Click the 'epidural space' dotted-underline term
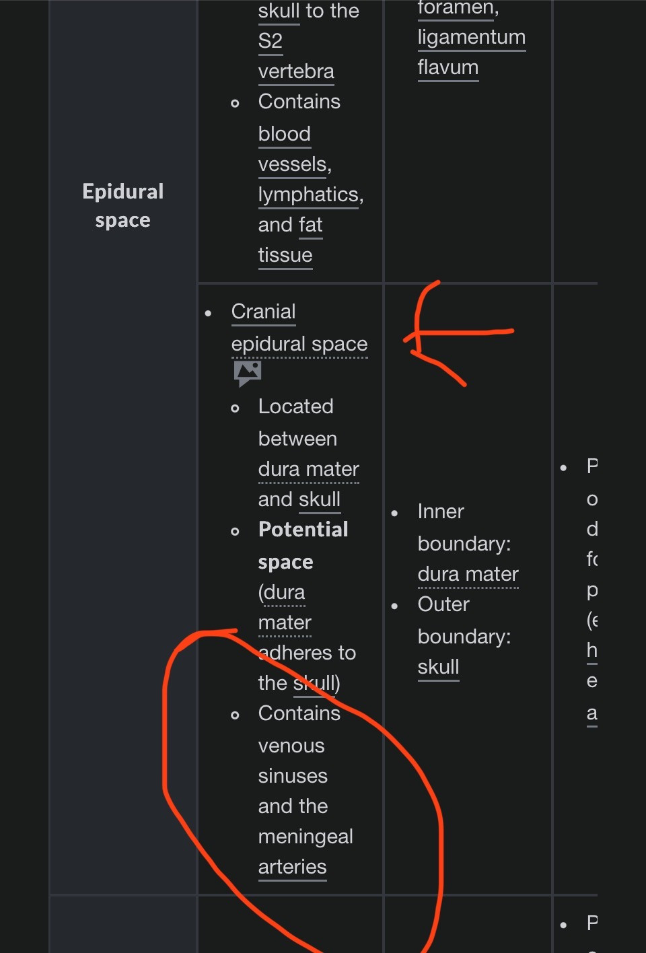The height and width of the screenshot is (953, 646). pyautogui.click(x=299, y=344)
